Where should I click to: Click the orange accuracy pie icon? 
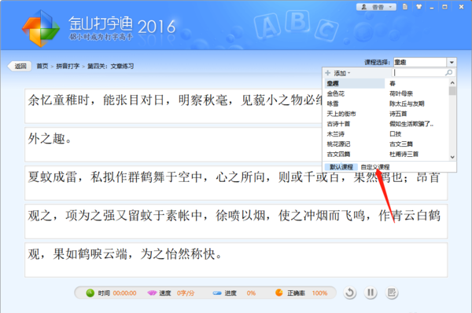coord(279,293)
